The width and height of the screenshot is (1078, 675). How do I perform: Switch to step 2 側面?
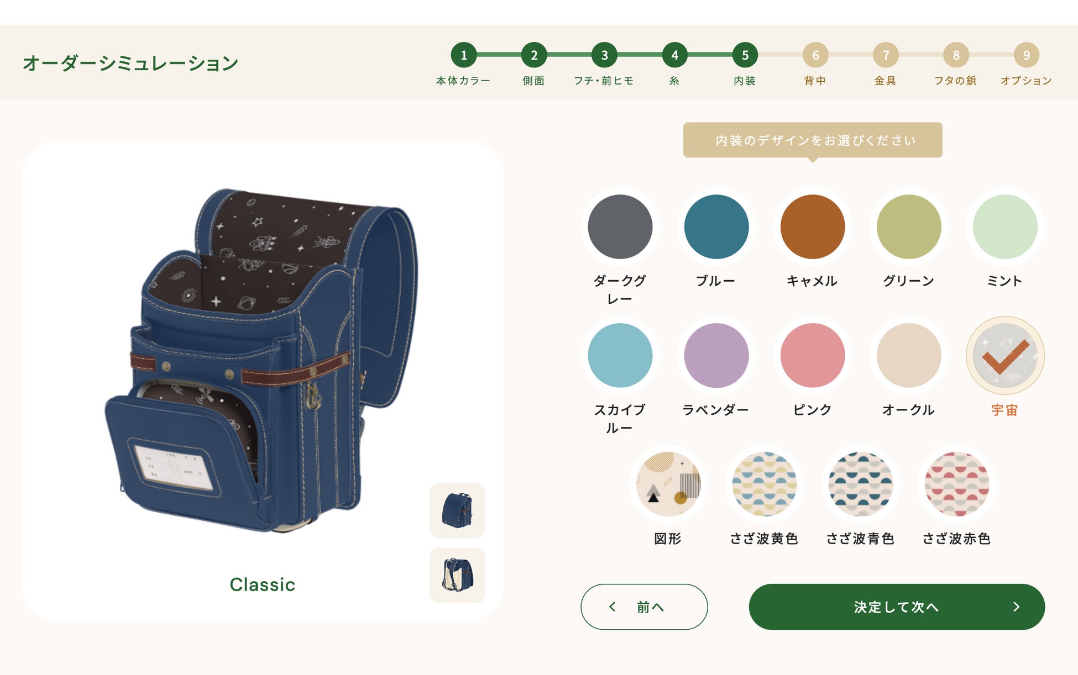pos(534,55)
